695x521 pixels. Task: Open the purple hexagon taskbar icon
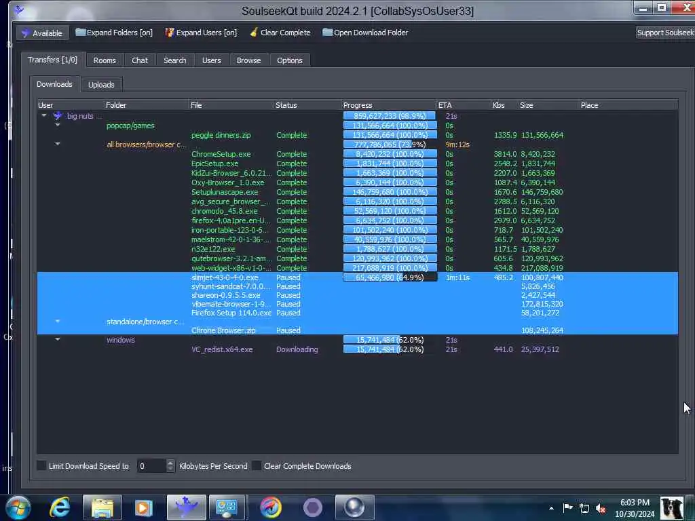point(312,507)
